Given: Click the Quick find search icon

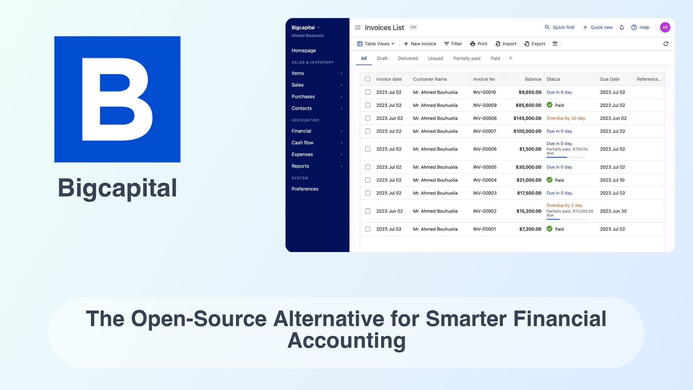Looking at the screenshot, I should click(x=547, y=27).
